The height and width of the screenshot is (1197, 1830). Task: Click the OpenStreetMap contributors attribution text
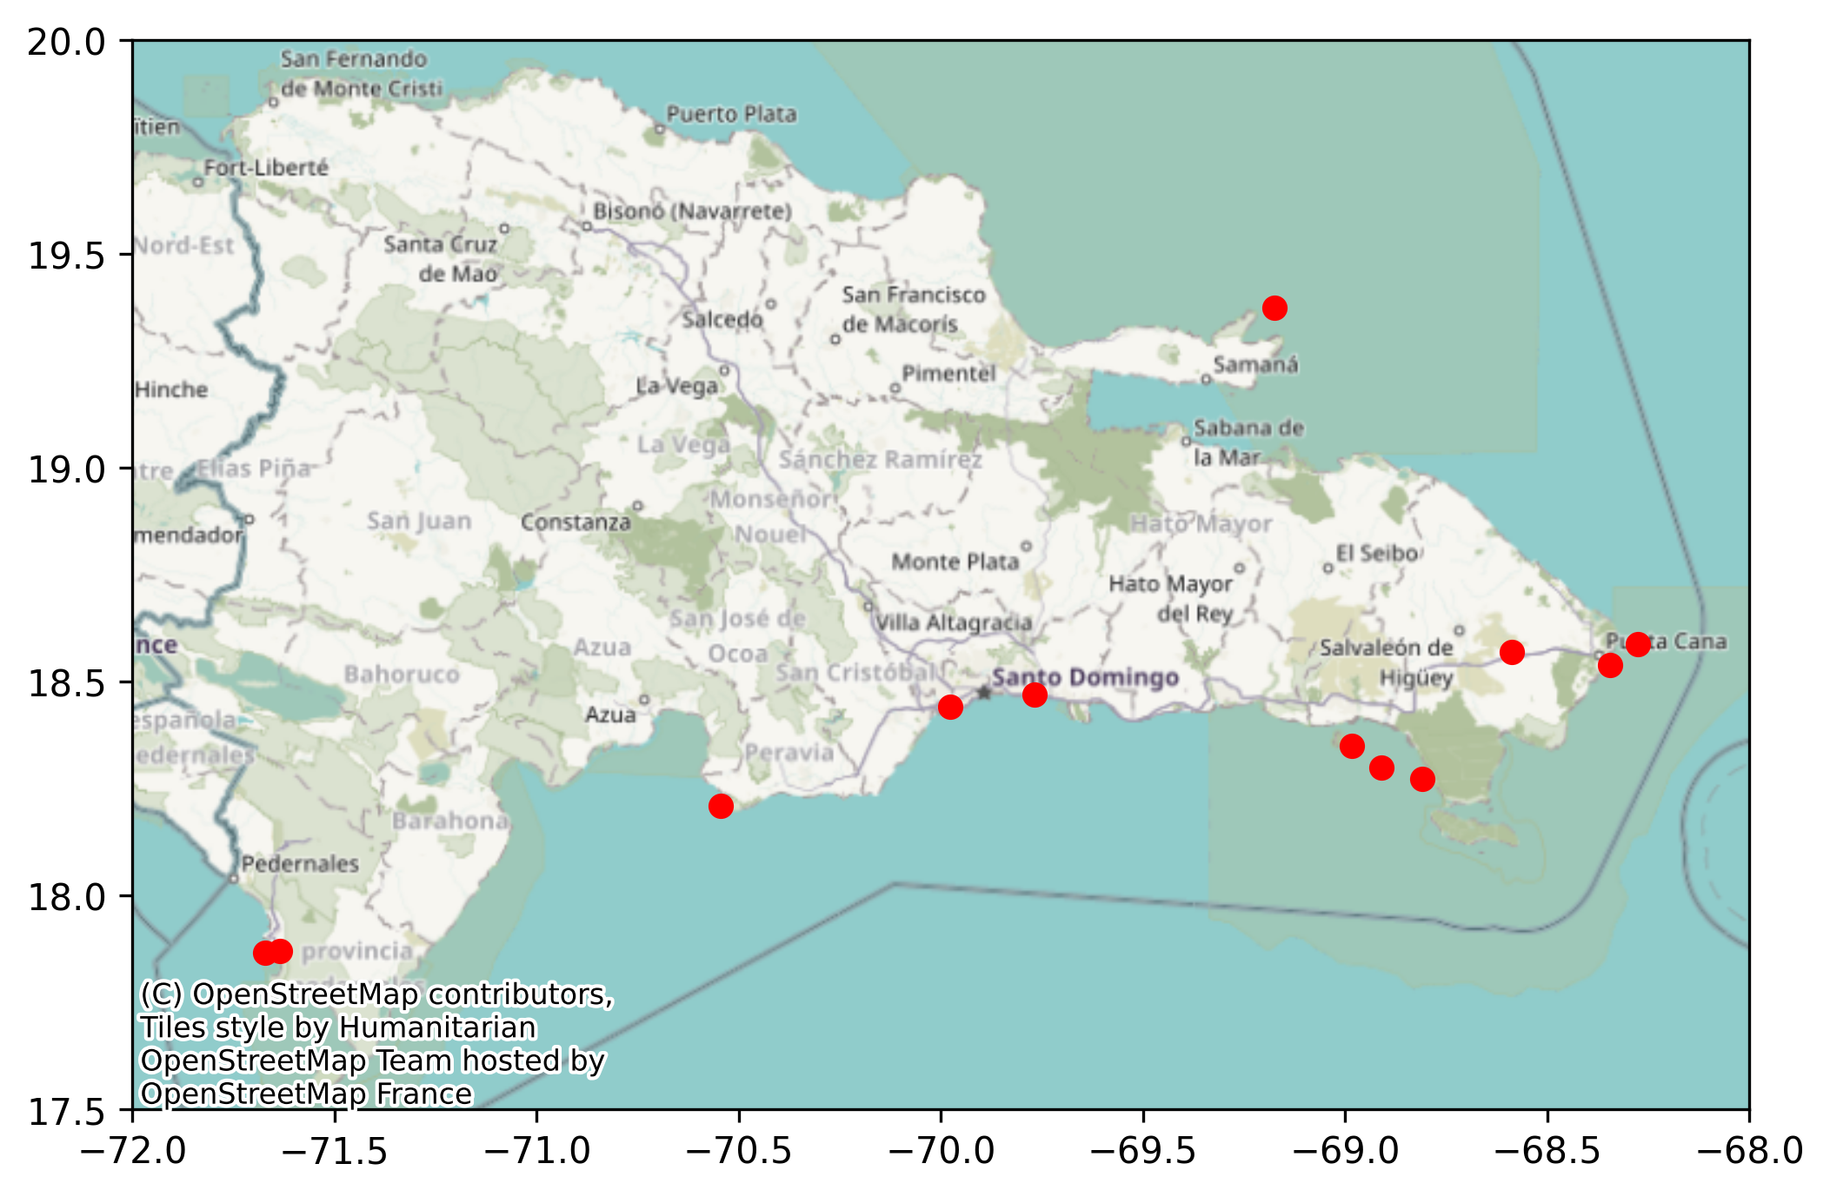click(376, 994)
